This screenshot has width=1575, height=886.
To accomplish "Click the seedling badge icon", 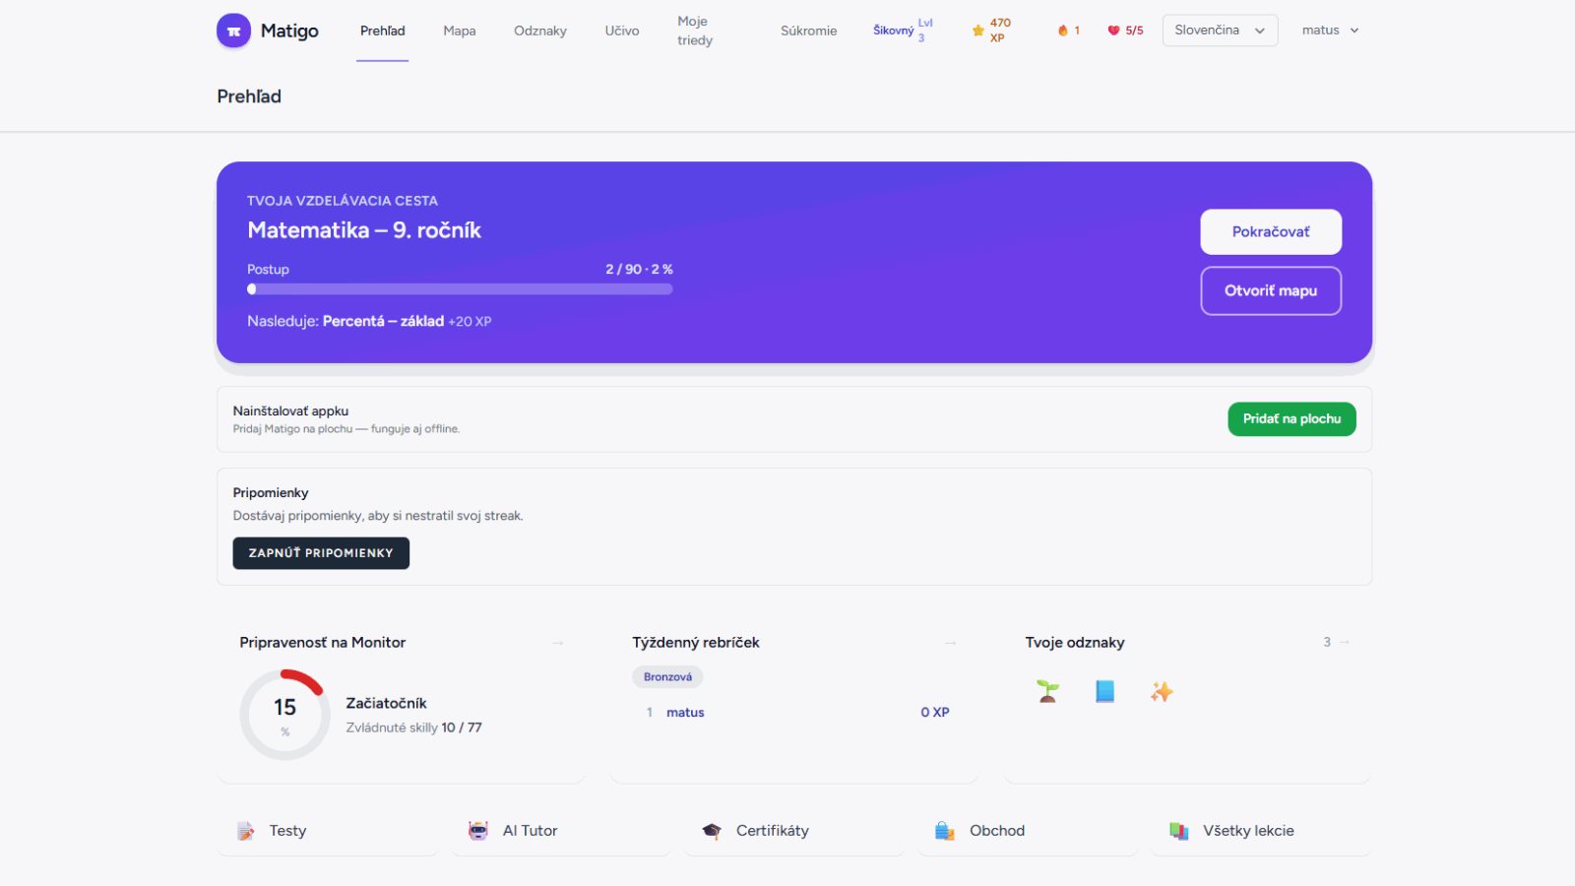I will tap(1047, 691).
